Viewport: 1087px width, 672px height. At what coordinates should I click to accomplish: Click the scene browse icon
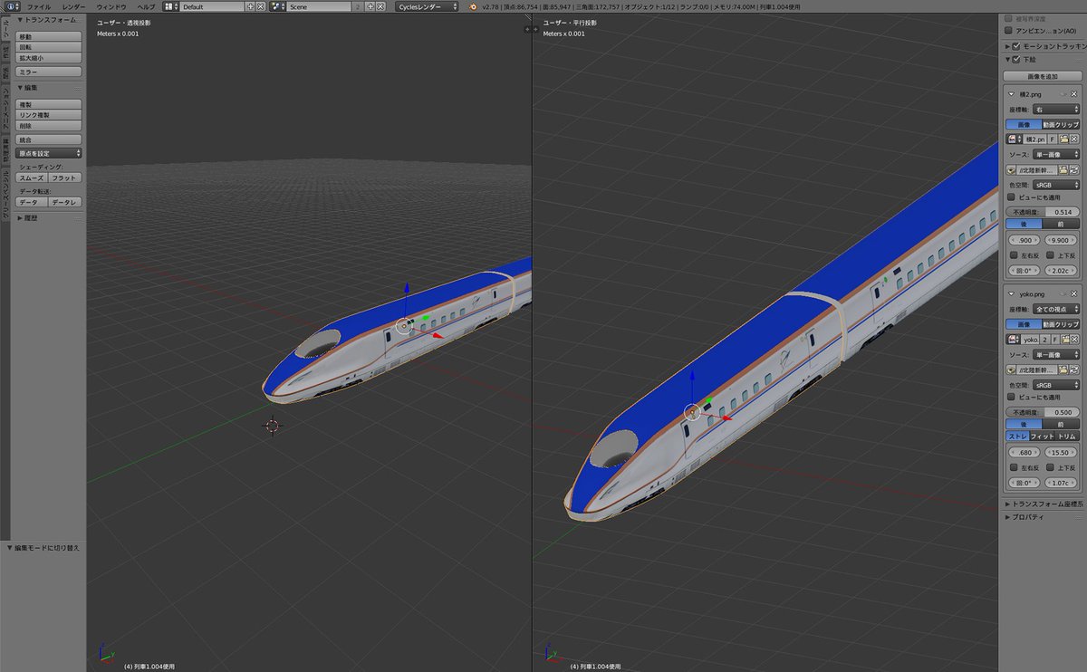tap(278, 6)
